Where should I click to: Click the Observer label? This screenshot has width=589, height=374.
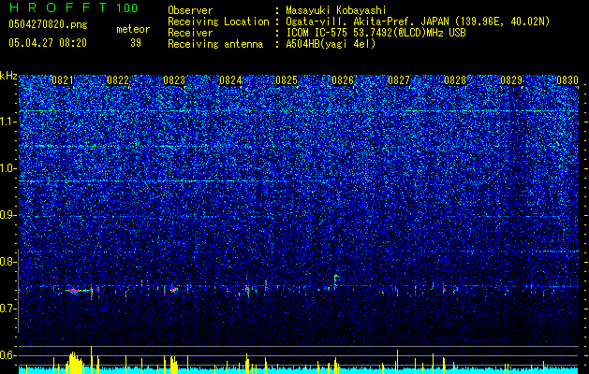tap(190, 10)
